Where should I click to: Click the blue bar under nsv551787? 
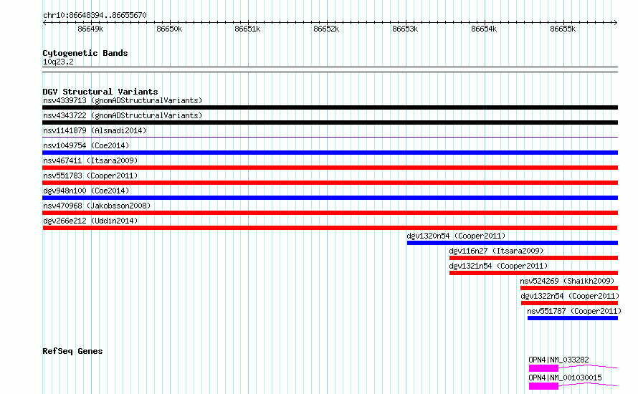[x=573, y=318]
